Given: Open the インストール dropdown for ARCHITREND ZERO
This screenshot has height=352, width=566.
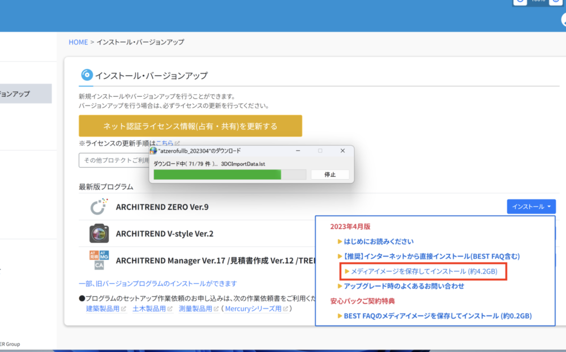Looking at the screenshot, I should pos(531,206).
